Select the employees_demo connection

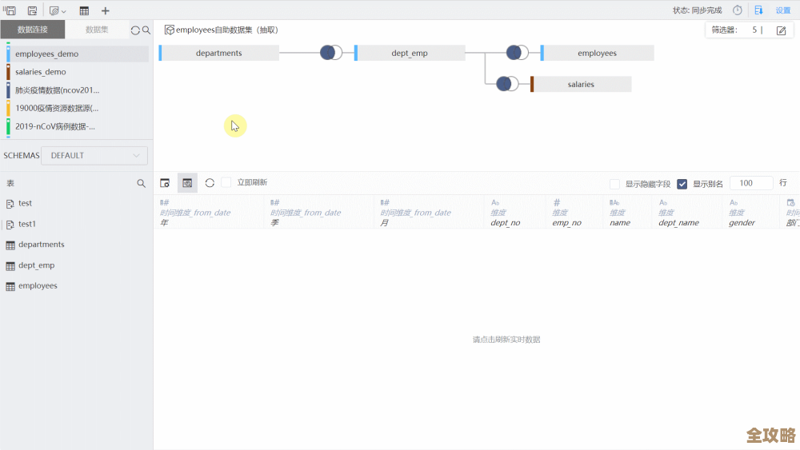77,54
